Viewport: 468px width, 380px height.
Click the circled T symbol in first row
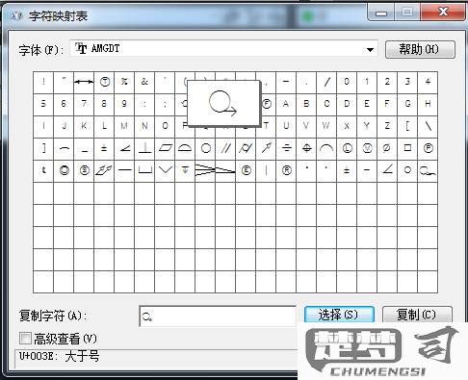pos(104,83)
